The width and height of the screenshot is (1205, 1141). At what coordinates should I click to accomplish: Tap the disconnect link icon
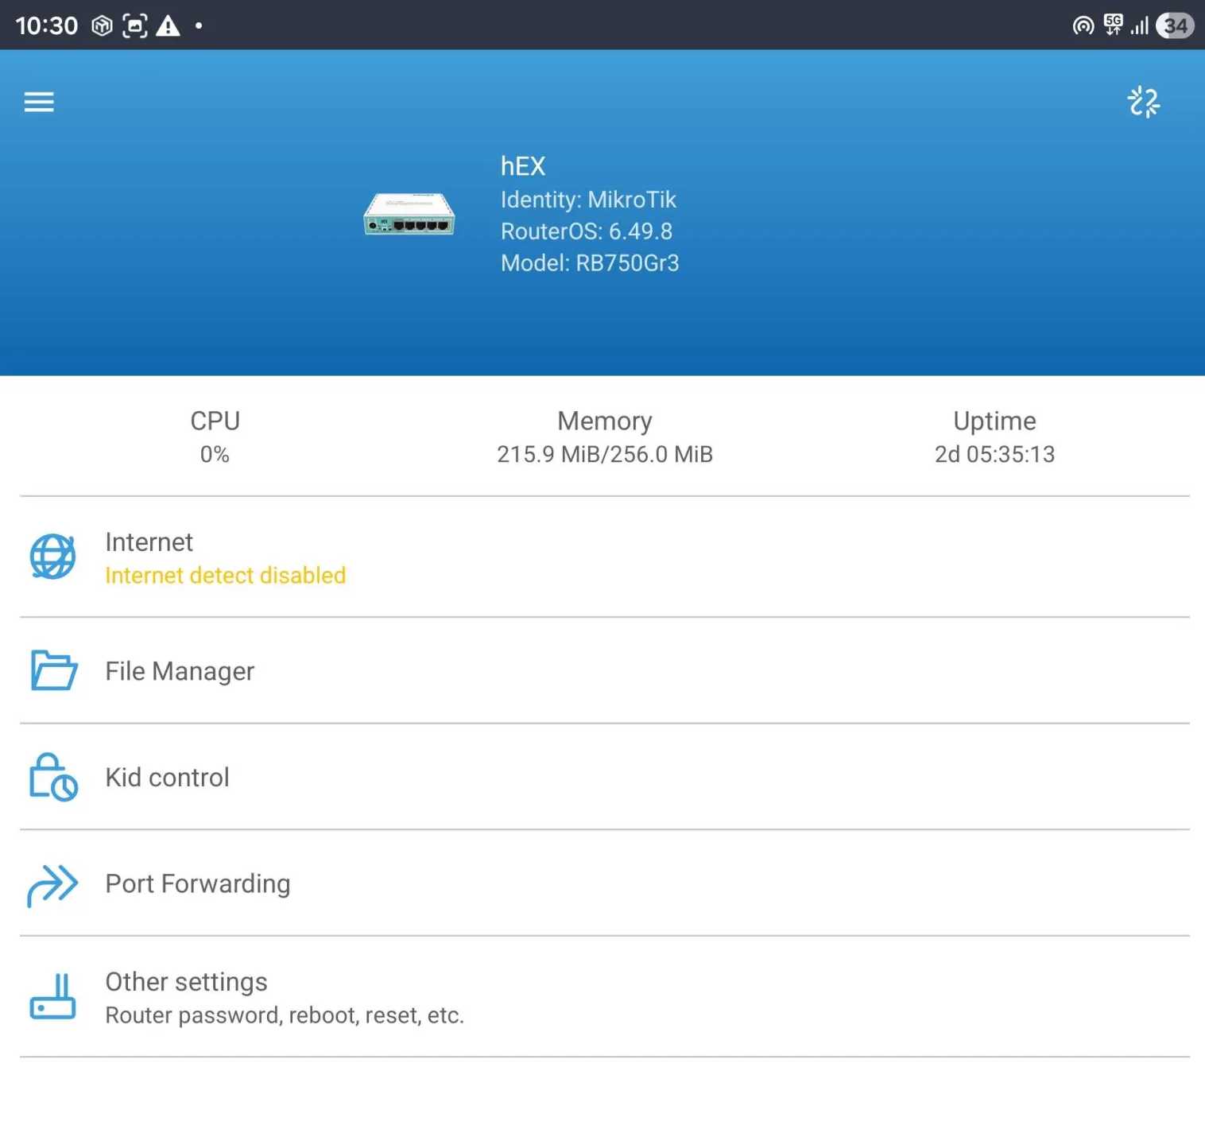(x=1144, y=102)
